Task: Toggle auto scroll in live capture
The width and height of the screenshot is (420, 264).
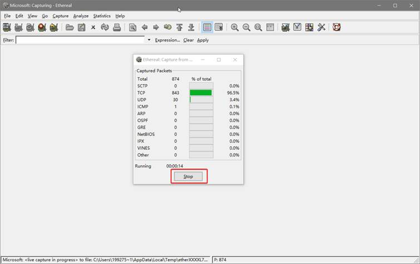Action: (219, 27)
